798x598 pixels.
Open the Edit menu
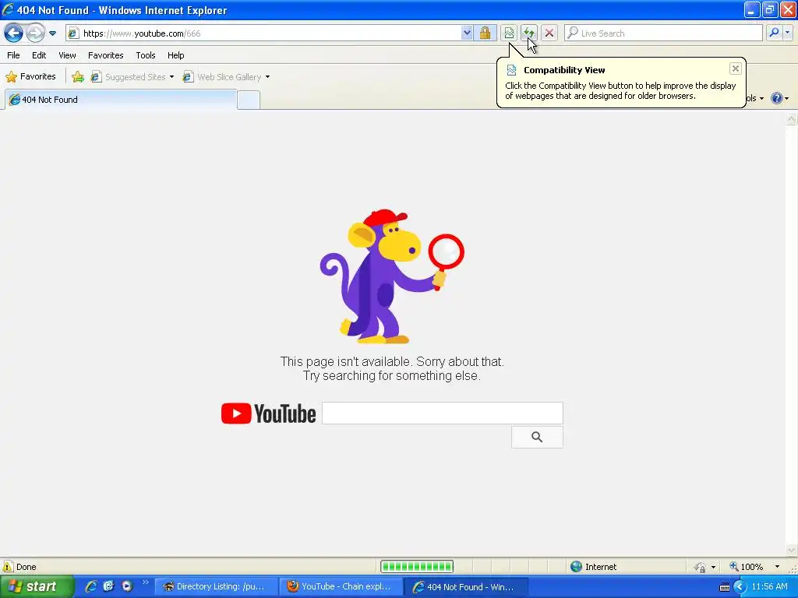click(39, 55)
